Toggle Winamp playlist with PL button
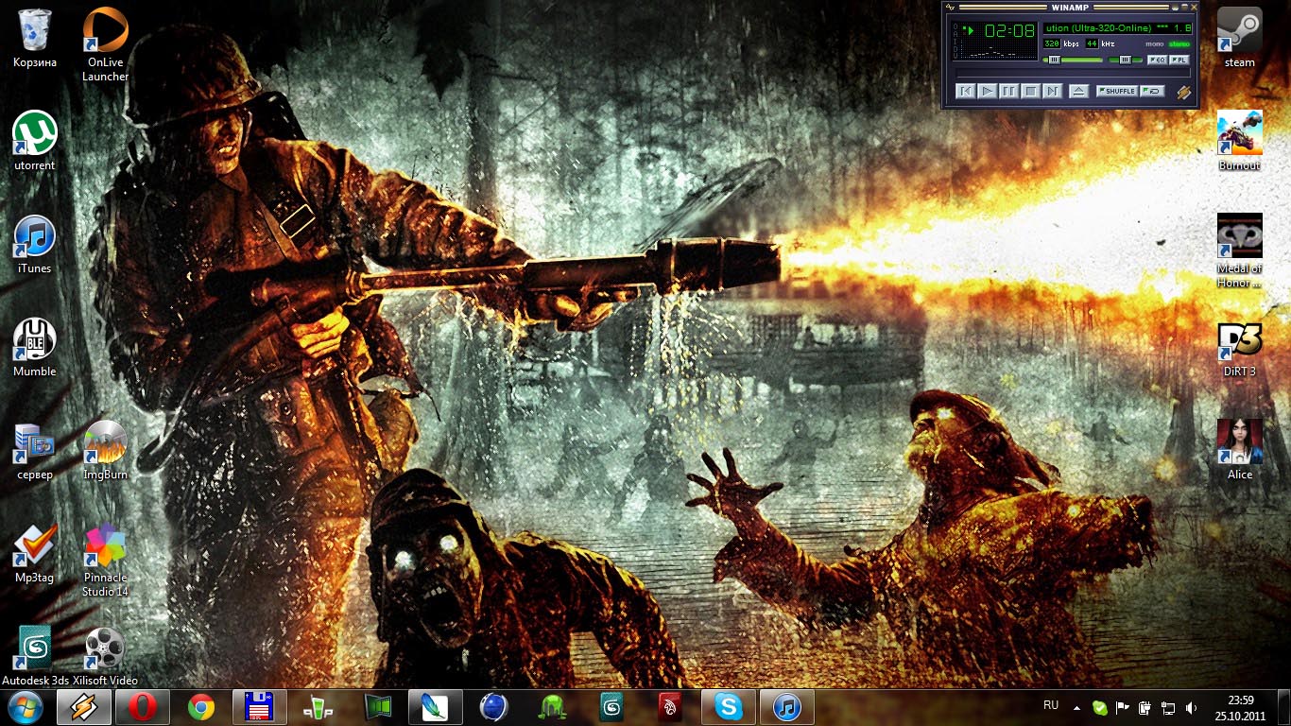This screenshot has height=726, width=1291. pos(1179,60)
